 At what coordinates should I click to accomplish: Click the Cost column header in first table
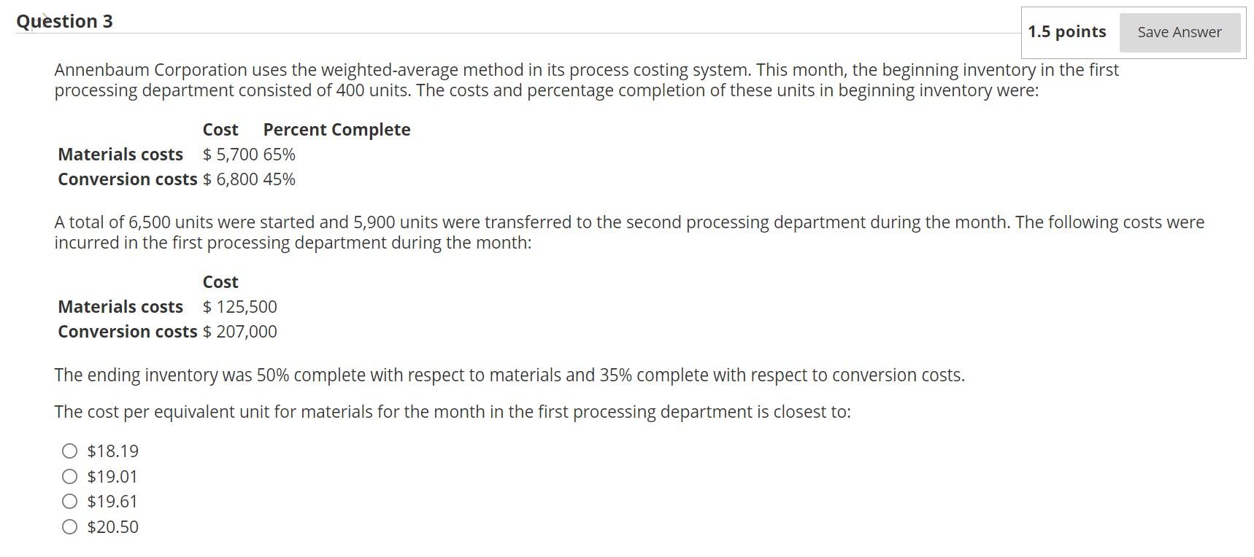(x=220, y=129)
